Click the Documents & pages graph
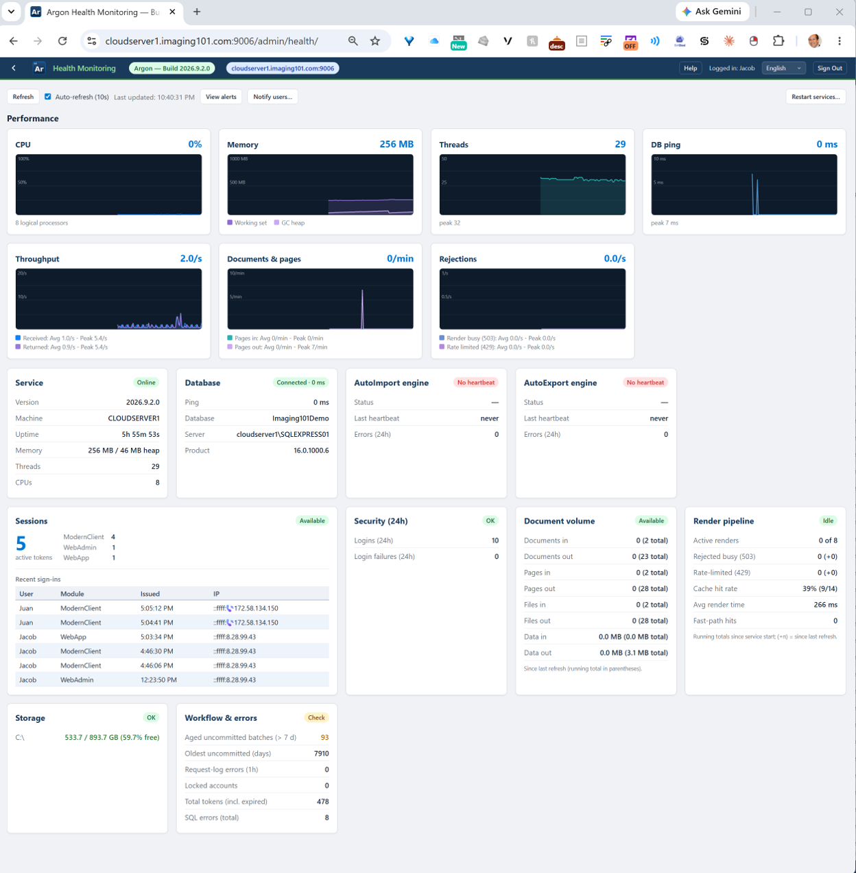856x873 pixels. 320,299
